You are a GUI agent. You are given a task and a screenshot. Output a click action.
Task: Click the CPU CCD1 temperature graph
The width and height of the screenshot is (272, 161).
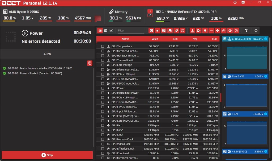[x=247, y=58]
